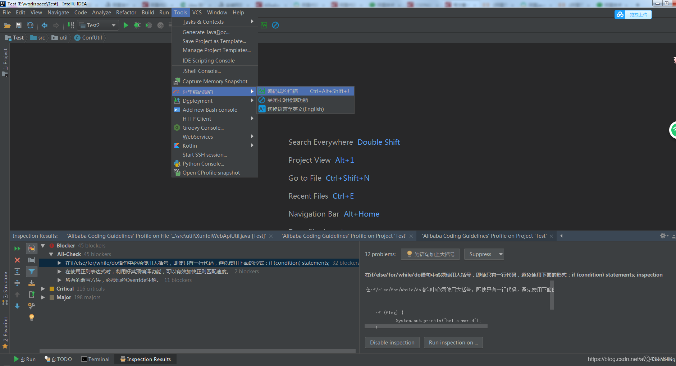Open Kotlin submenu in Tools
This screenshot has width=676, height=366.
pyautogui.click(x=215, y=146)
